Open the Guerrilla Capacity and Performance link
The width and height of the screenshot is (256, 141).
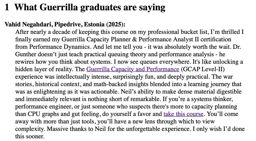[x=133, y=69]
